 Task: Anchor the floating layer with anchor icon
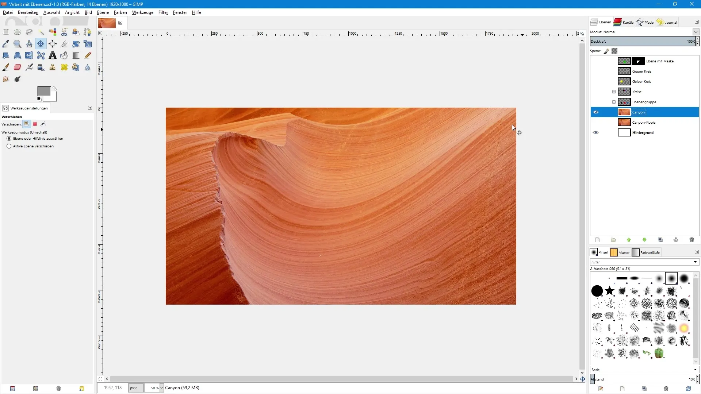[x=676, y=240]
